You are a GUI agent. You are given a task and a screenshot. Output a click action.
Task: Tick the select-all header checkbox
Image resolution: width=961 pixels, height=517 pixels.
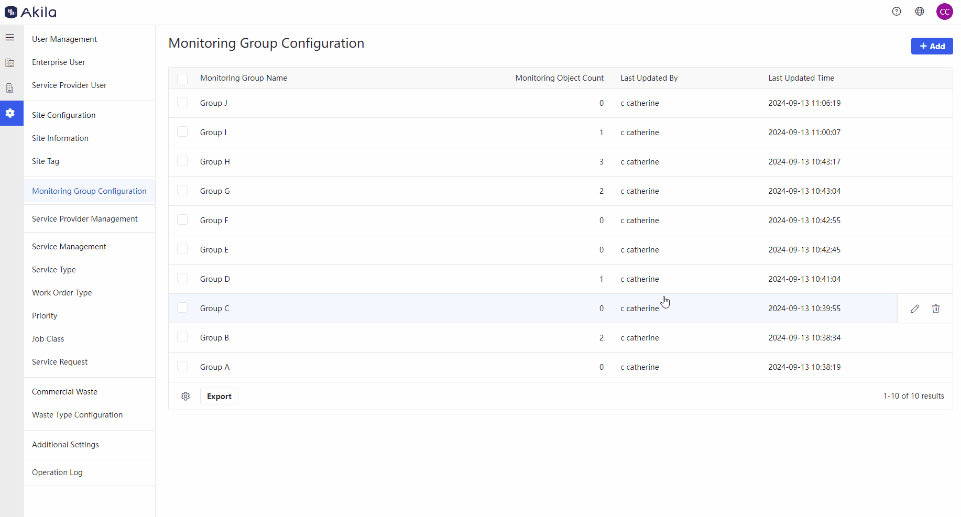click(x=182, y=79)
